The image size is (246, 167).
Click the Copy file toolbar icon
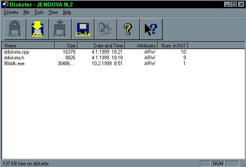(60, 29)
